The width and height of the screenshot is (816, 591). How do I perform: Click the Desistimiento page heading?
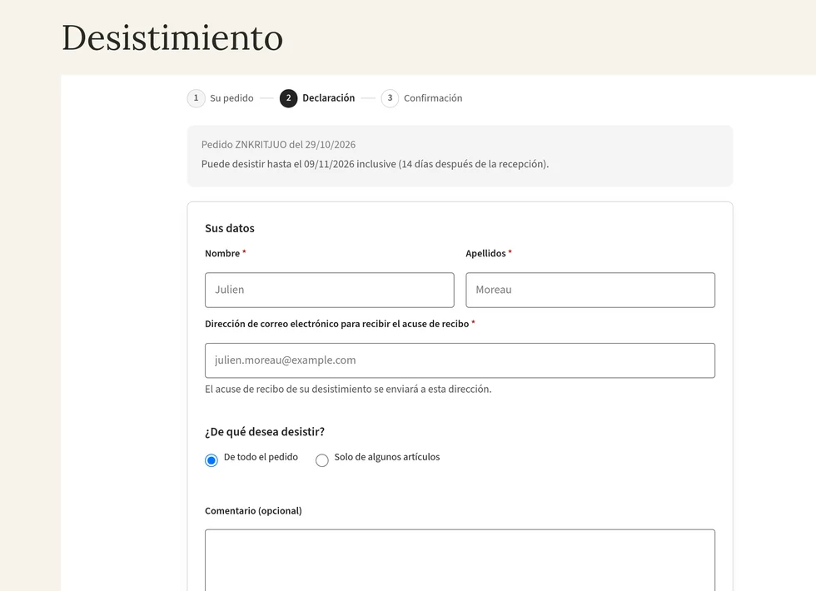tap(172, 38)
